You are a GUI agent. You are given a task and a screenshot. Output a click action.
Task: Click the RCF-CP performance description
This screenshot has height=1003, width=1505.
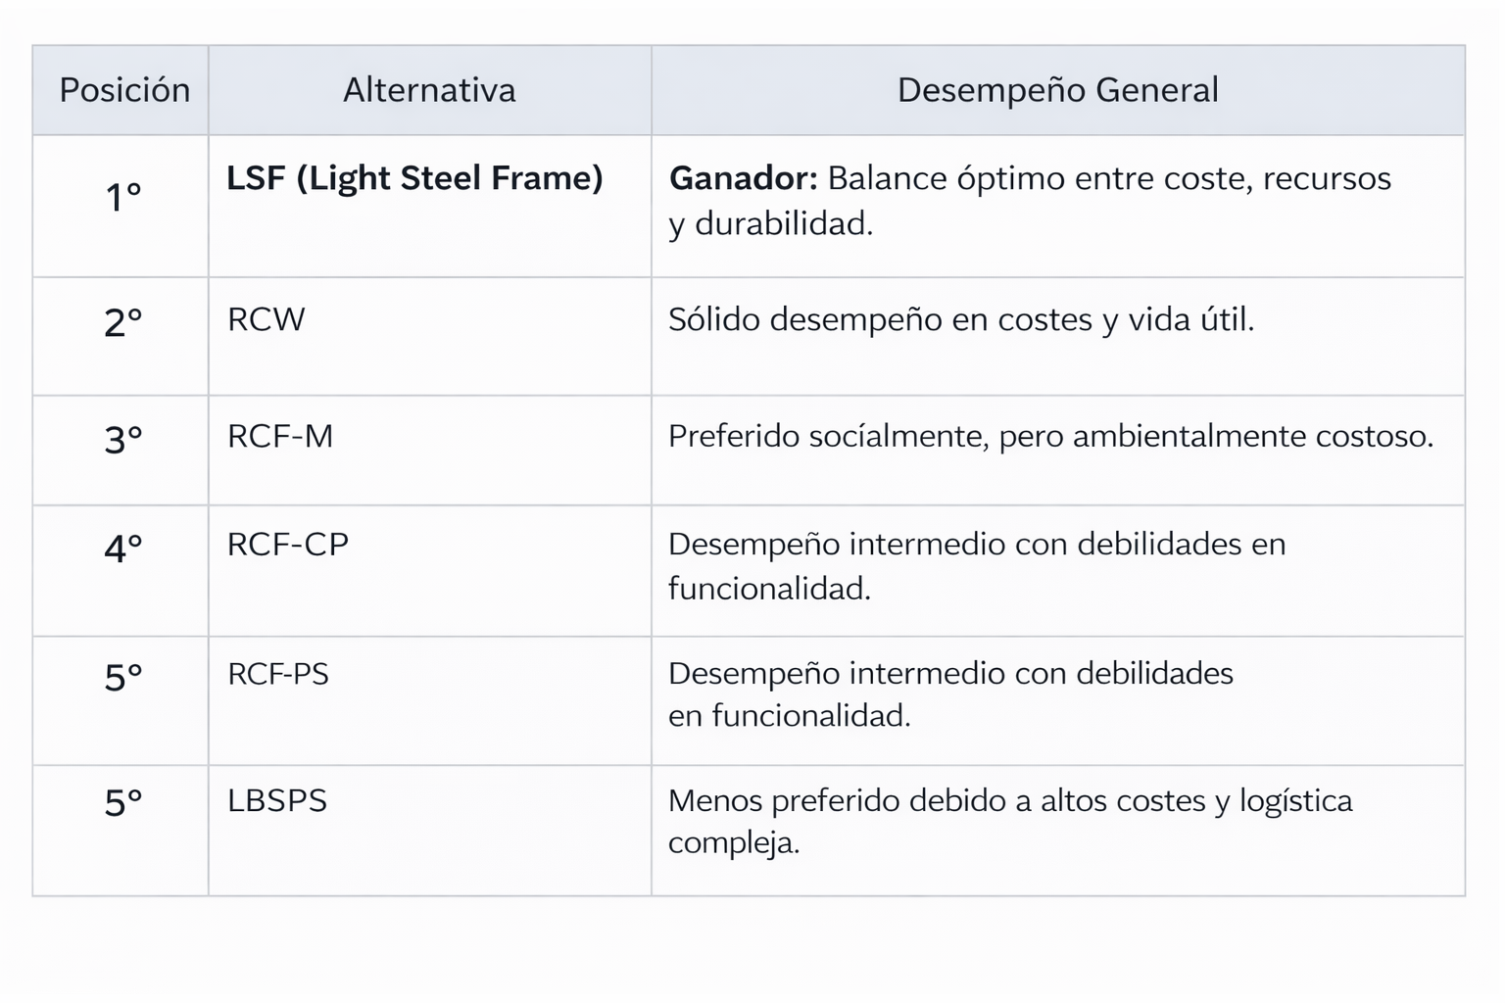976,566
